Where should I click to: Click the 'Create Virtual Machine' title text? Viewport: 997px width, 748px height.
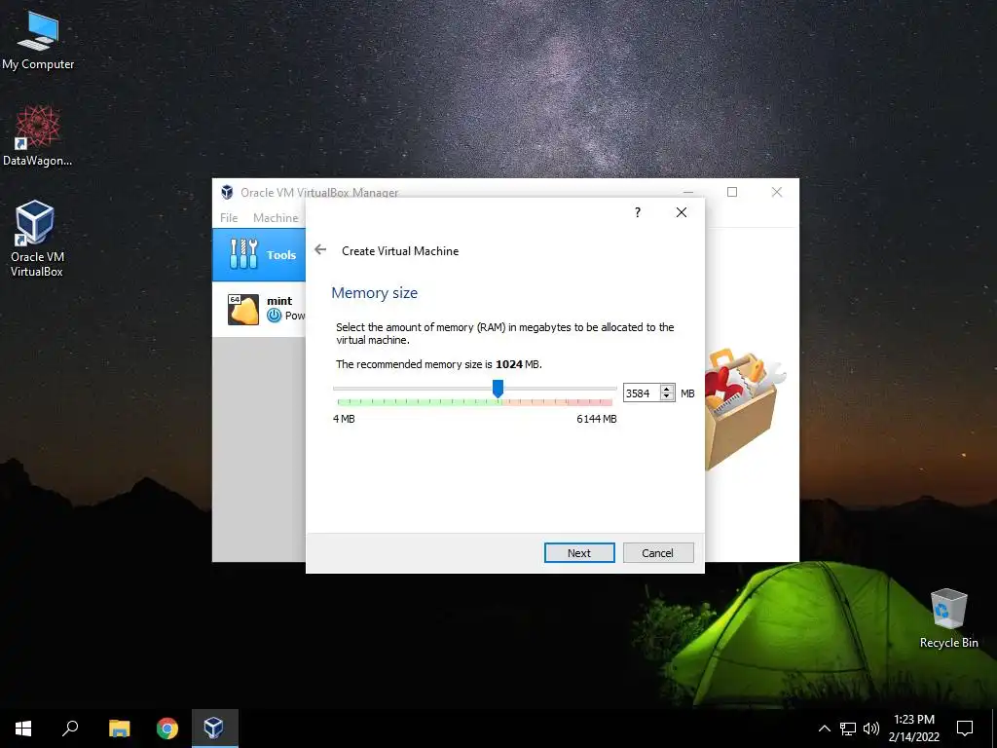pyautogui.click(x=400, y=250)
